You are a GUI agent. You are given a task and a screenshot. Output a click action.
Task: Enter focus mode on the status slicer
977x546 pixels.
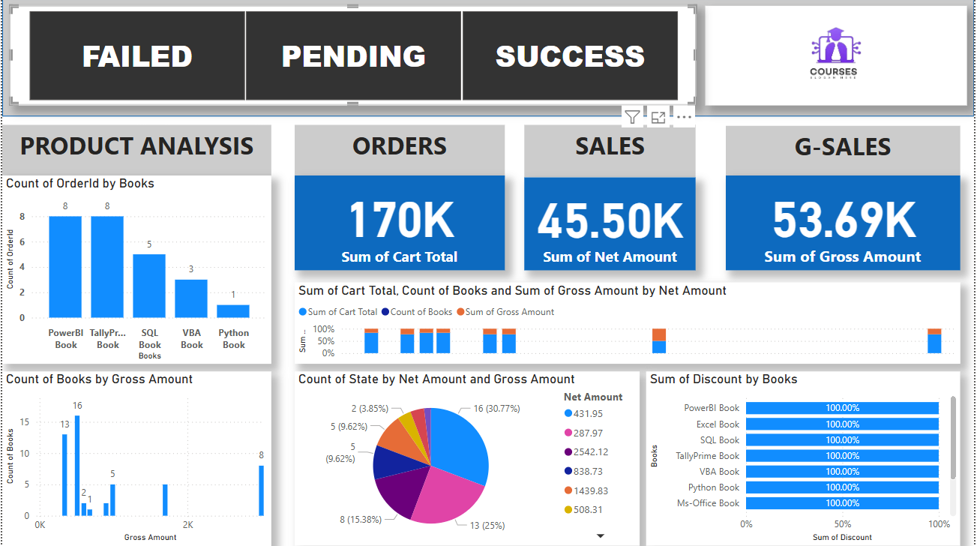[x=658, y=117]
